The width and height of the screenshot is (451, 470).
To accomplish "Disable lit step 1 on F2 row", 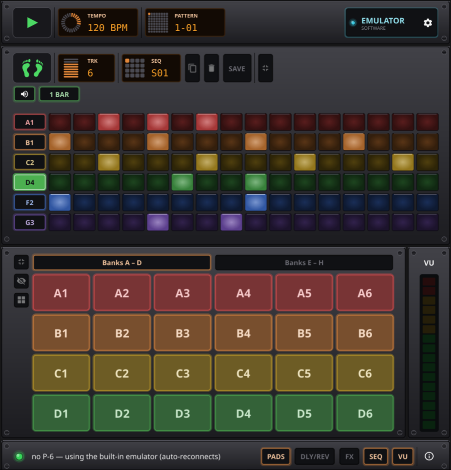I will pos(60,202).
